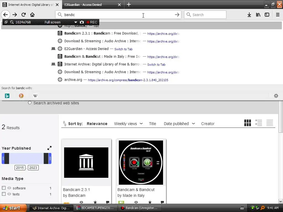The height and width of the screenshot is (212, 283).
Task: Open Bandicam 2.3.1 item title
Action: [76, 190]
